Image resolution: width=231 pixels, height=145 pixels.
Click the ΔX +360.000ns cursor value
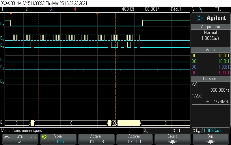click(x=218, y=90)
